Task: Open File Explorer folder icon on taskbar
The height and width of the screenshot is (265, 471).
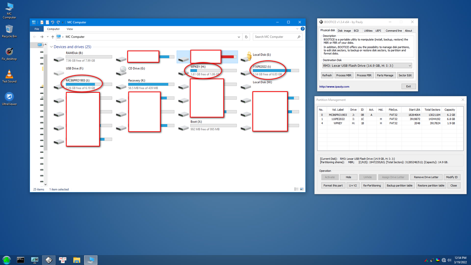Action: (77, 260)
